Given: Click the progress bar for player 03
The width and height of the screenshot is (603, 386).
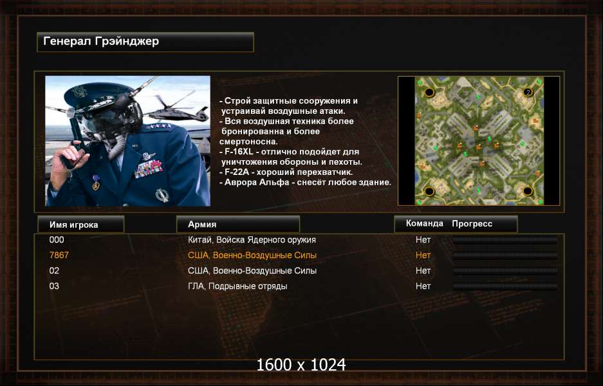Looking at the screenshot, I should tap(505, 286).
